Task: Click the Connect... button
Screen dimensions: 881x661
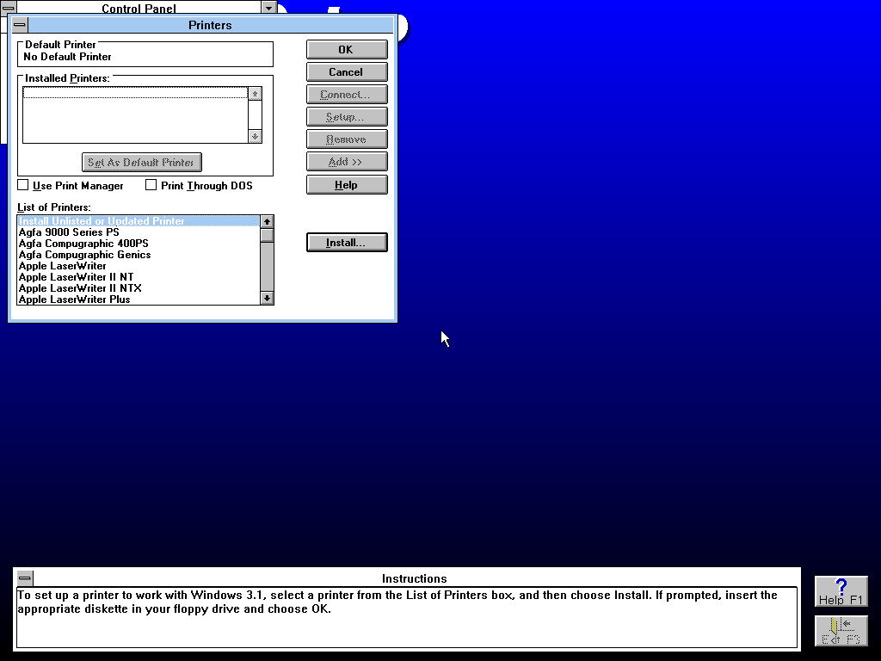Action: pyautogui.click(x=347, y=95)
